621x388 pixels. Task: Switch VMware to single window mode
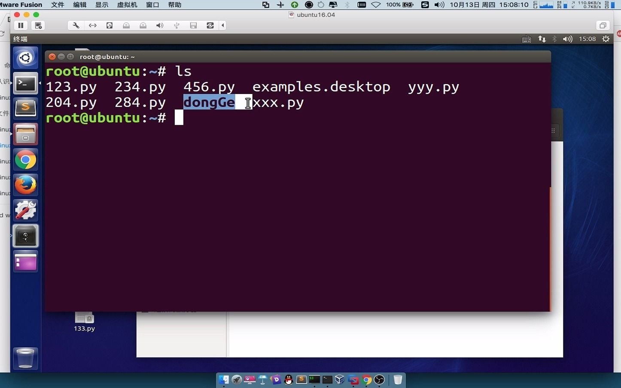tap(603, 25)
